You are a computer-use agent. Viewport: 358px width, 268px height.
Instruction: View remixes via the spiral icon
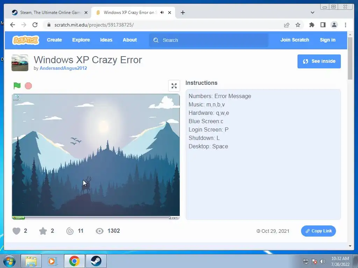click(x=70, y=231)
